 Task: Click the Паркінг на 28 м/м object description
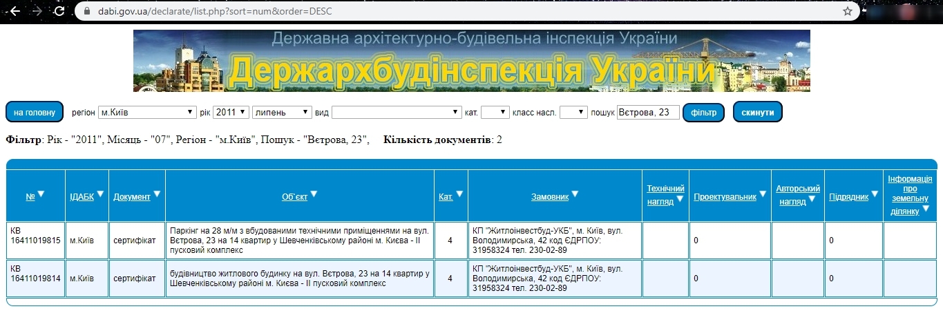(x=300, y=240)
